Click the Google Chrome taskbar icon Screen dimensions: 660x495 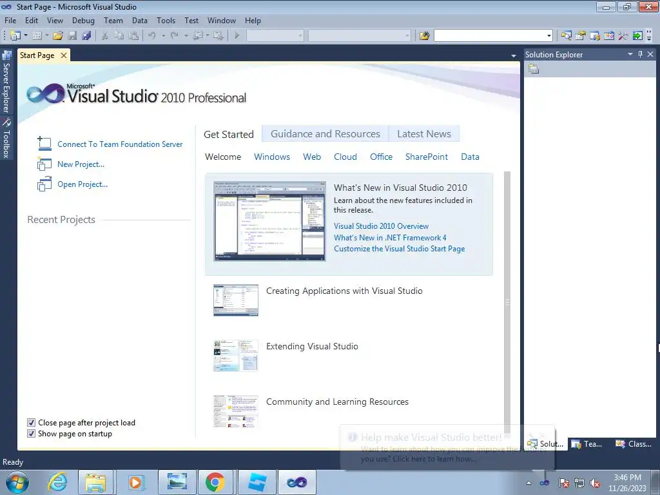point(215,482)
